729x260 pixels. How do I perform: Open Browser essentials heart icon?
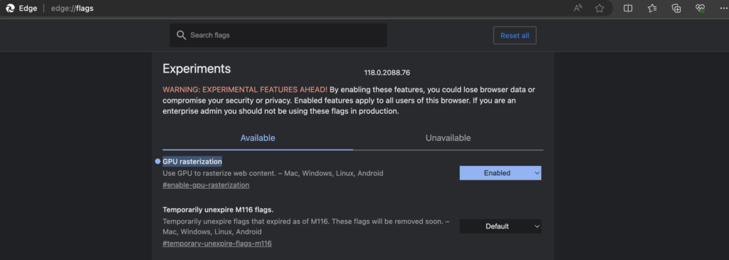click(701, 9)
